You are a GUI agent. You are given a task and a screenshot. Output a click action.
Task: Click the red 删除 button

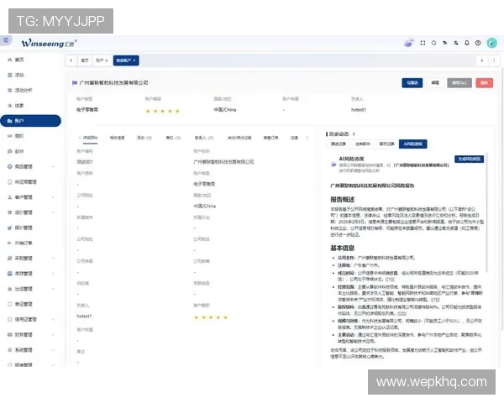[x=484, y=83]
